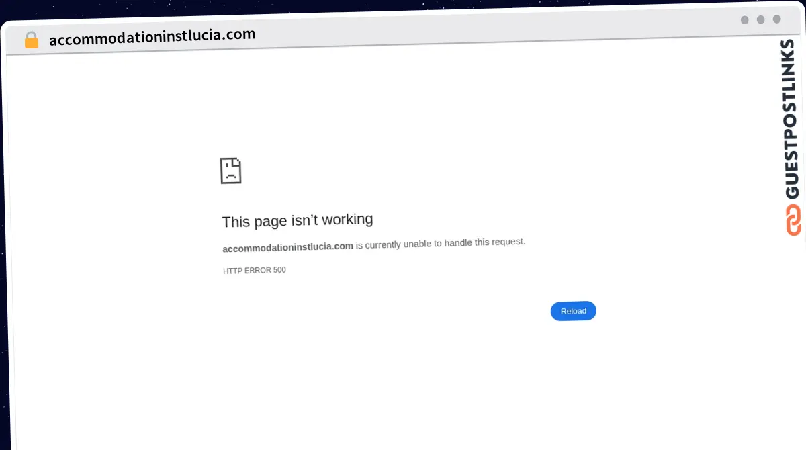Click "is currently unable to handle this request" text
The width and height of the screenshot is (806, 450).
(441, 243)
